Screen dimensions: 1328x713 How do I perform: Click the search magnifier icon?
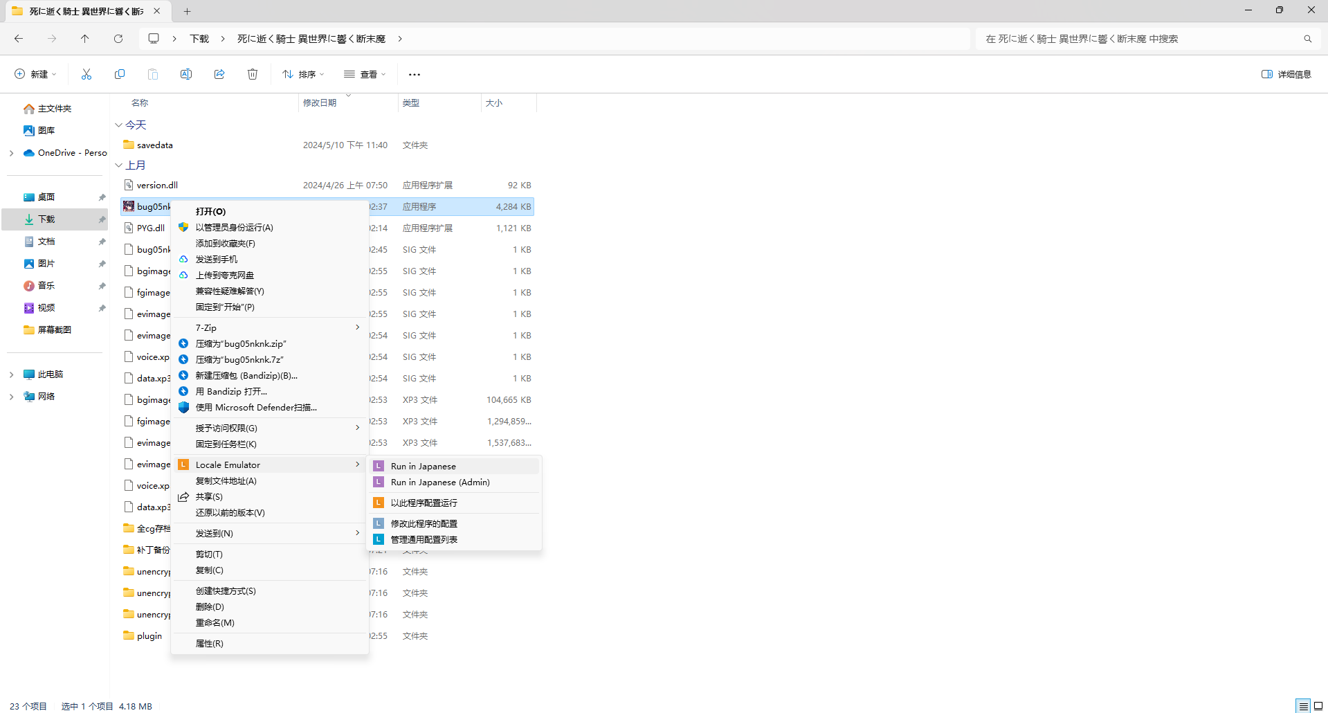1308,39
